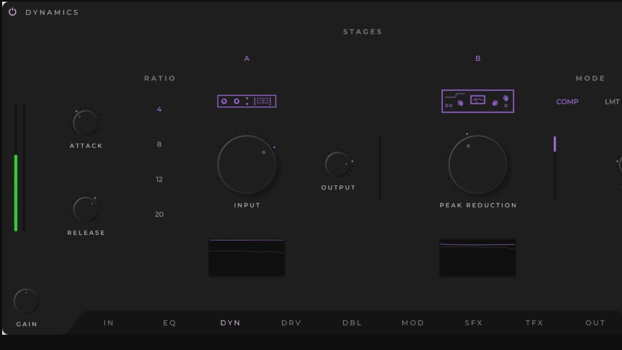Click the purple stage B level slider
This screenshot has width=622, height=350.
(x=555, y=144)
